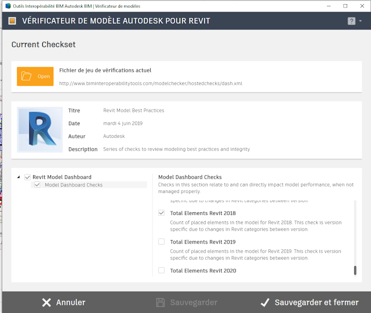Click the X icon beside Annuler
Screen dimensions: 371x313
pyautogui.click(x=46, y=303)
